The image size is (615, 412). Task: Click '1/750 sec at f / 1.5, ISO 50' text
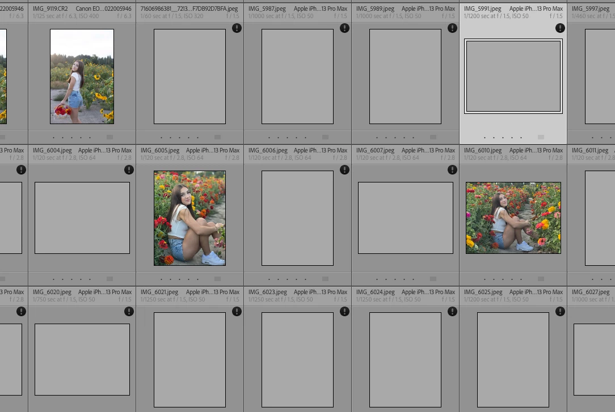pos(64,299)
